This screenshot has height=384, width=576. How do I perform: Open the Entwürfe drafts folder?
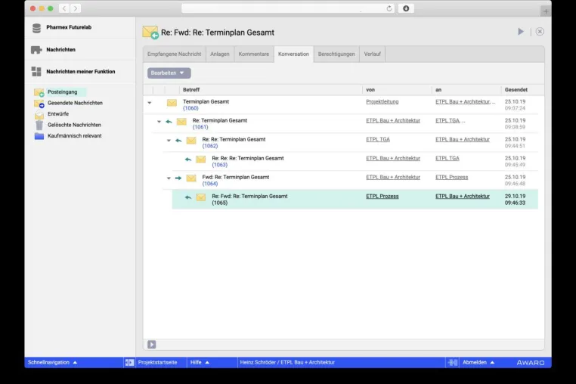(x=58, y=114)
